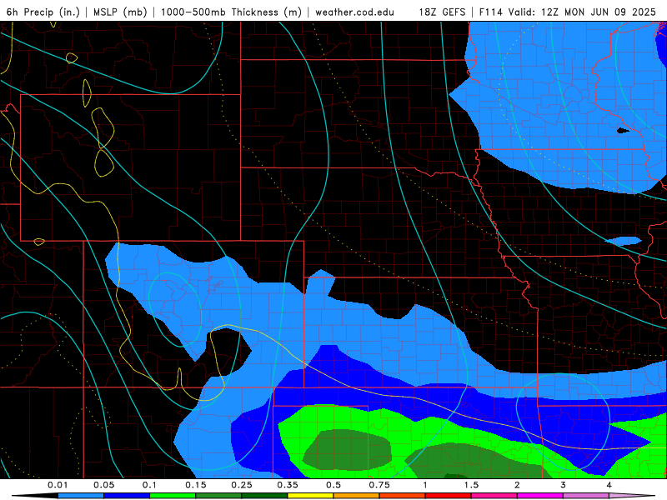Click the 0.05 legend value
The image size is (667, 500).
coord(103,485)
